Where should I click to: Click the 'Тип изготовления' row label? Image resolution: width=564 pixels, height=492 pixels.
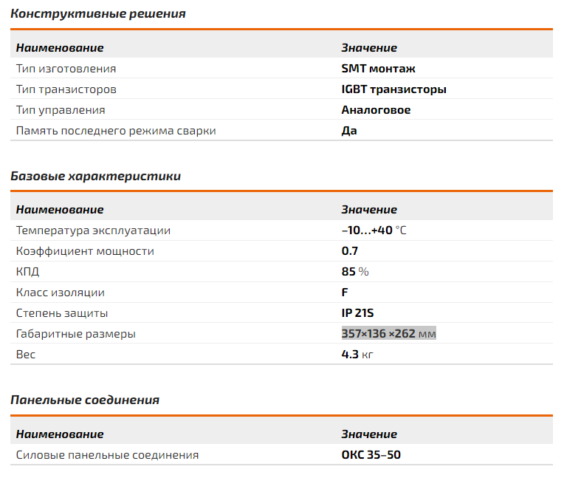(x=66, y=69)
